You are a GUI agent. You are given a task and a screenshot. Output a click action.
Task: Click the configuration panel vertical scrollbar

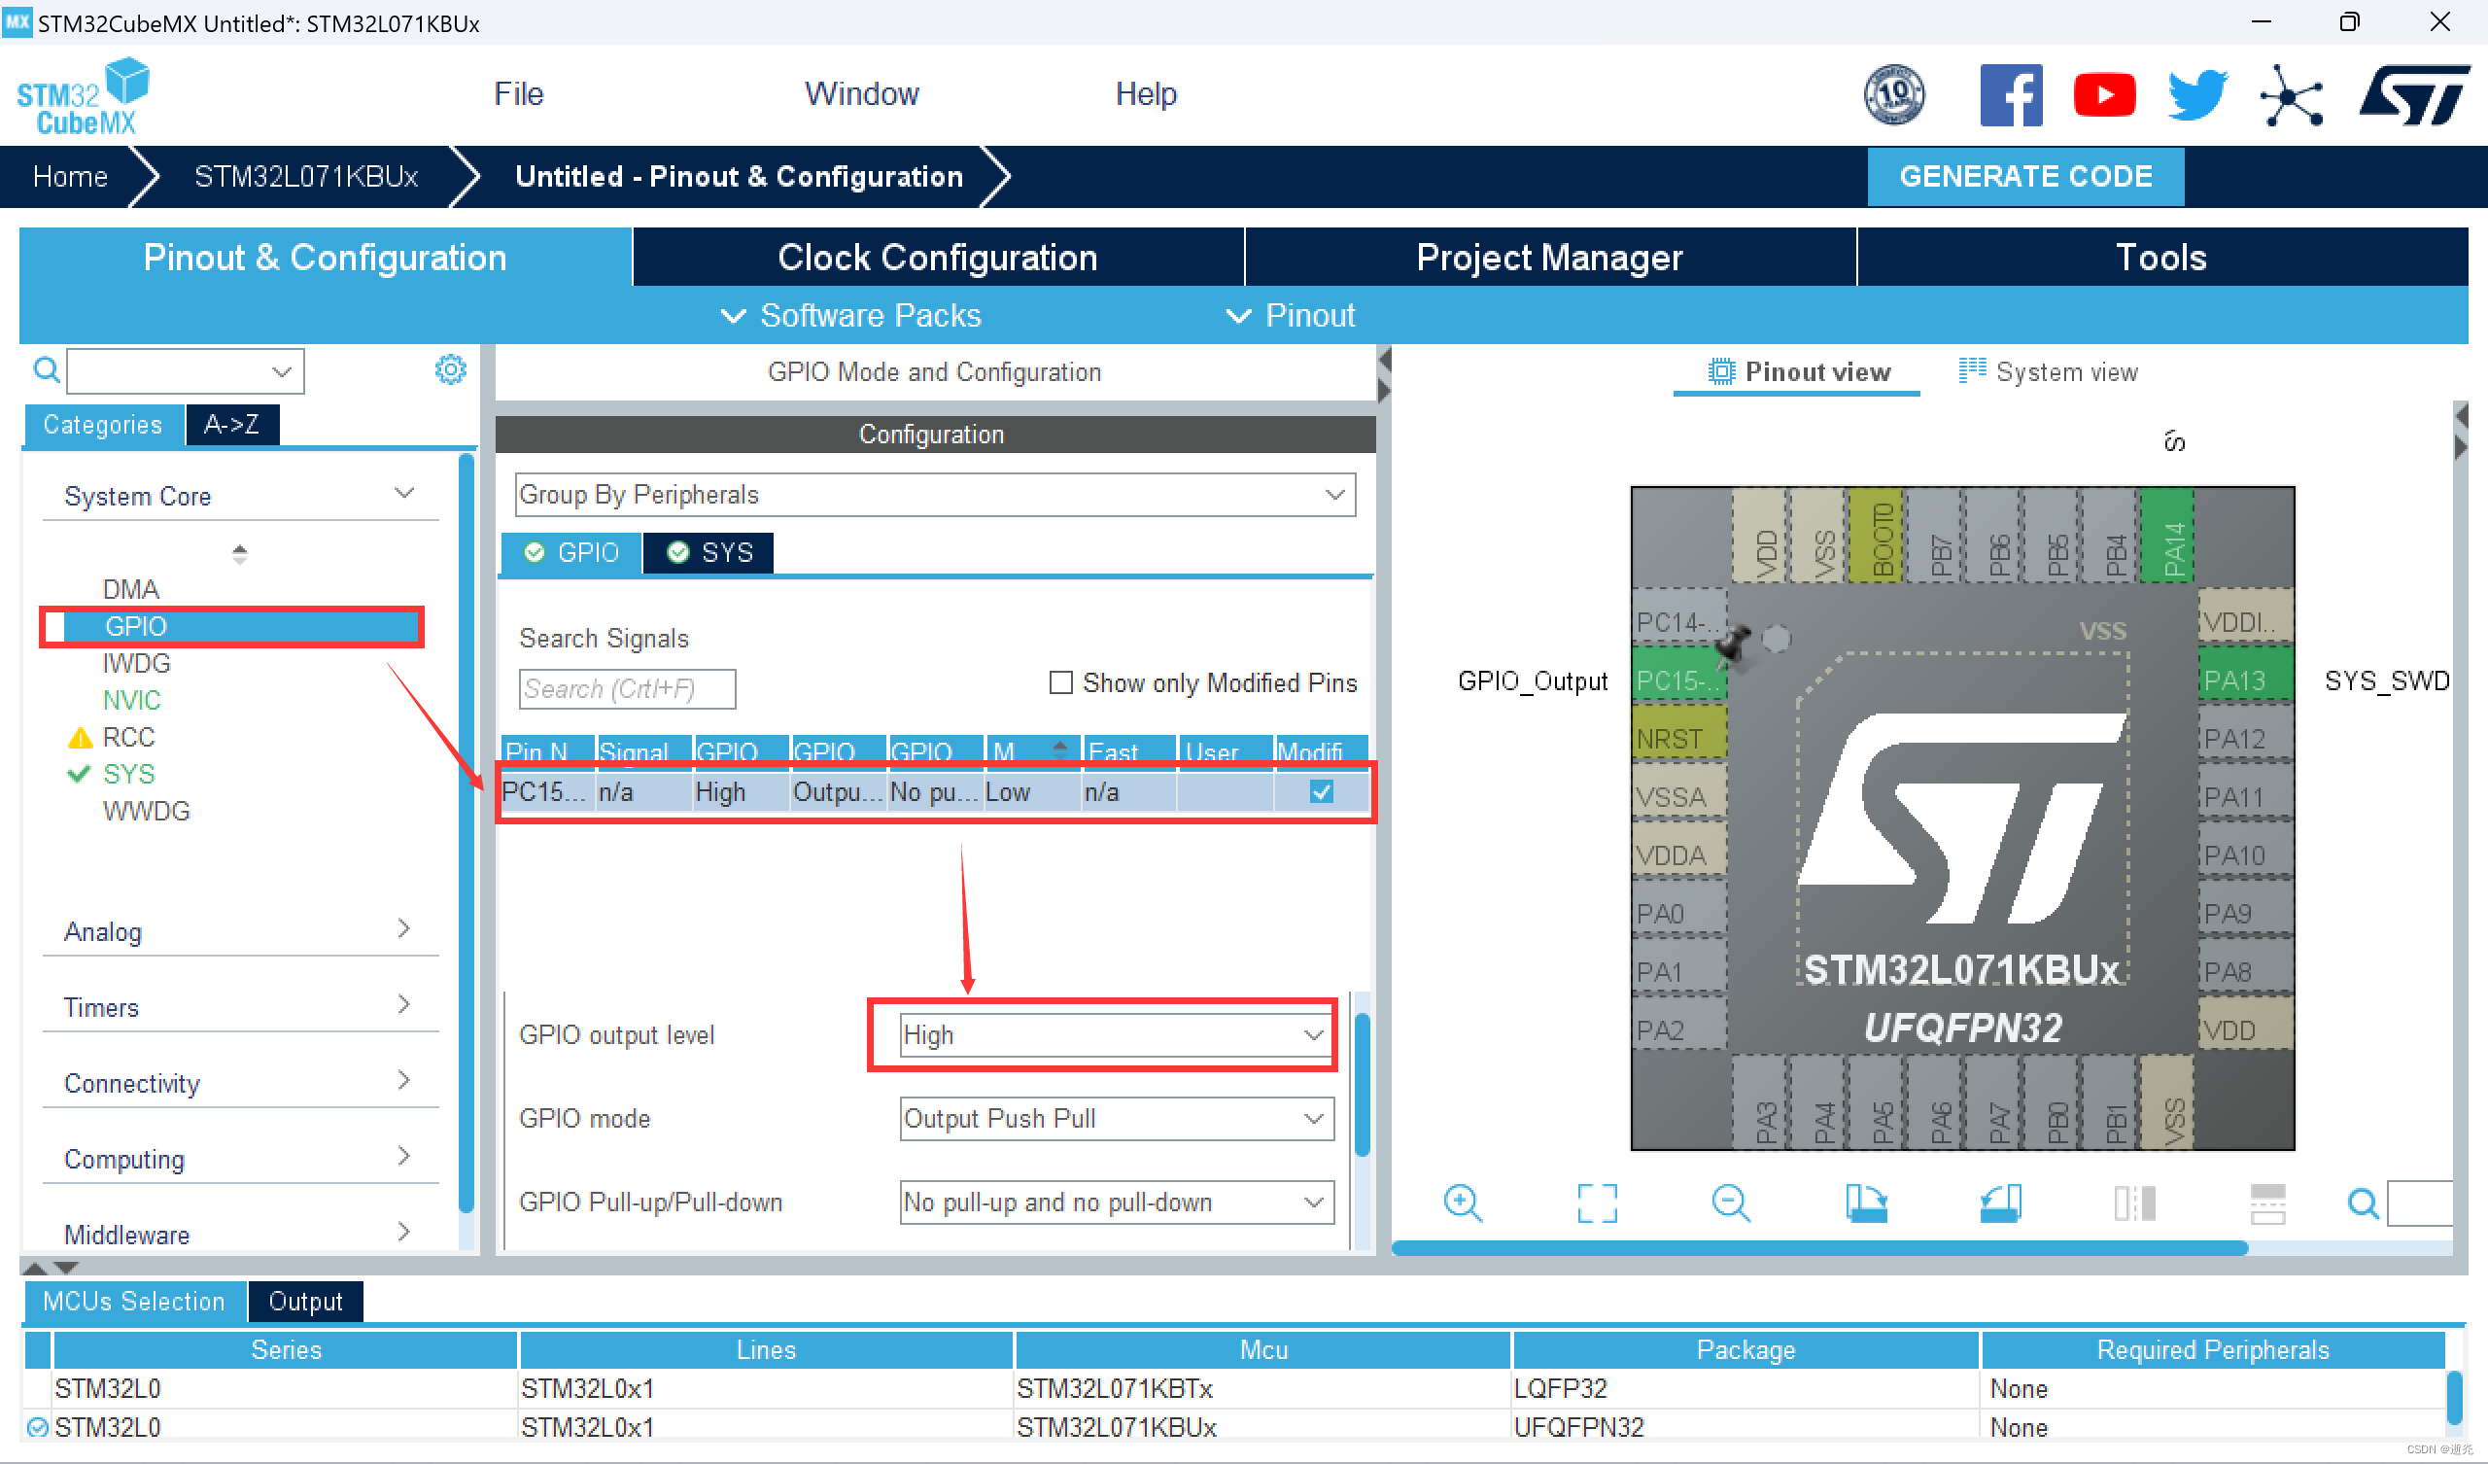pyautogui.click(x=1362, y=1085)
